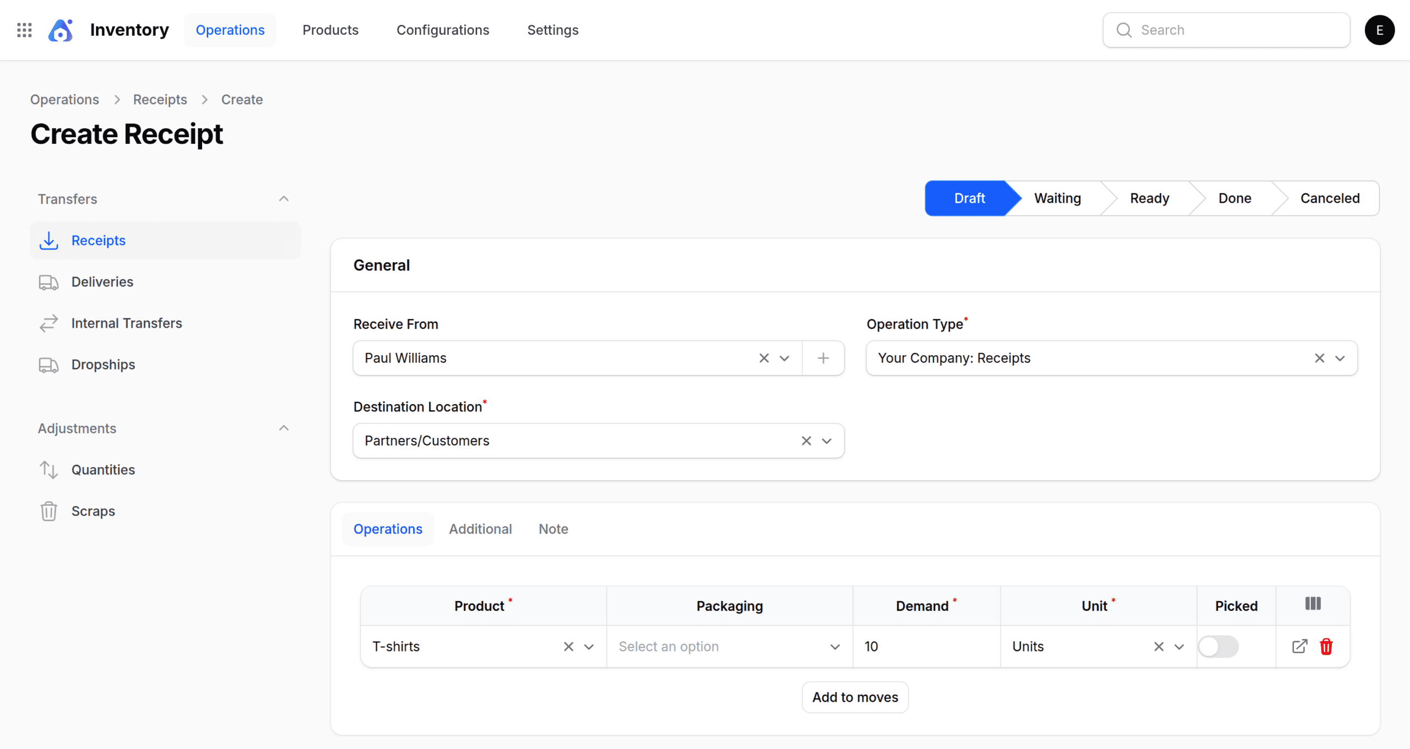
Task: Click the Add to moves button
Action: (x=855, y=697)
